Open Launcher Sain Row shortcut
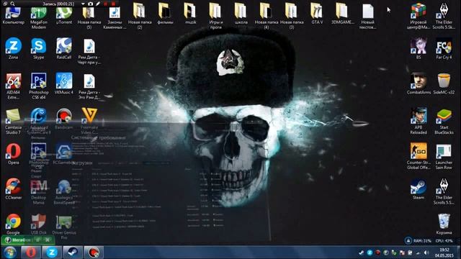Viewport: 461px width, 259px height. [x=444, y=156]
